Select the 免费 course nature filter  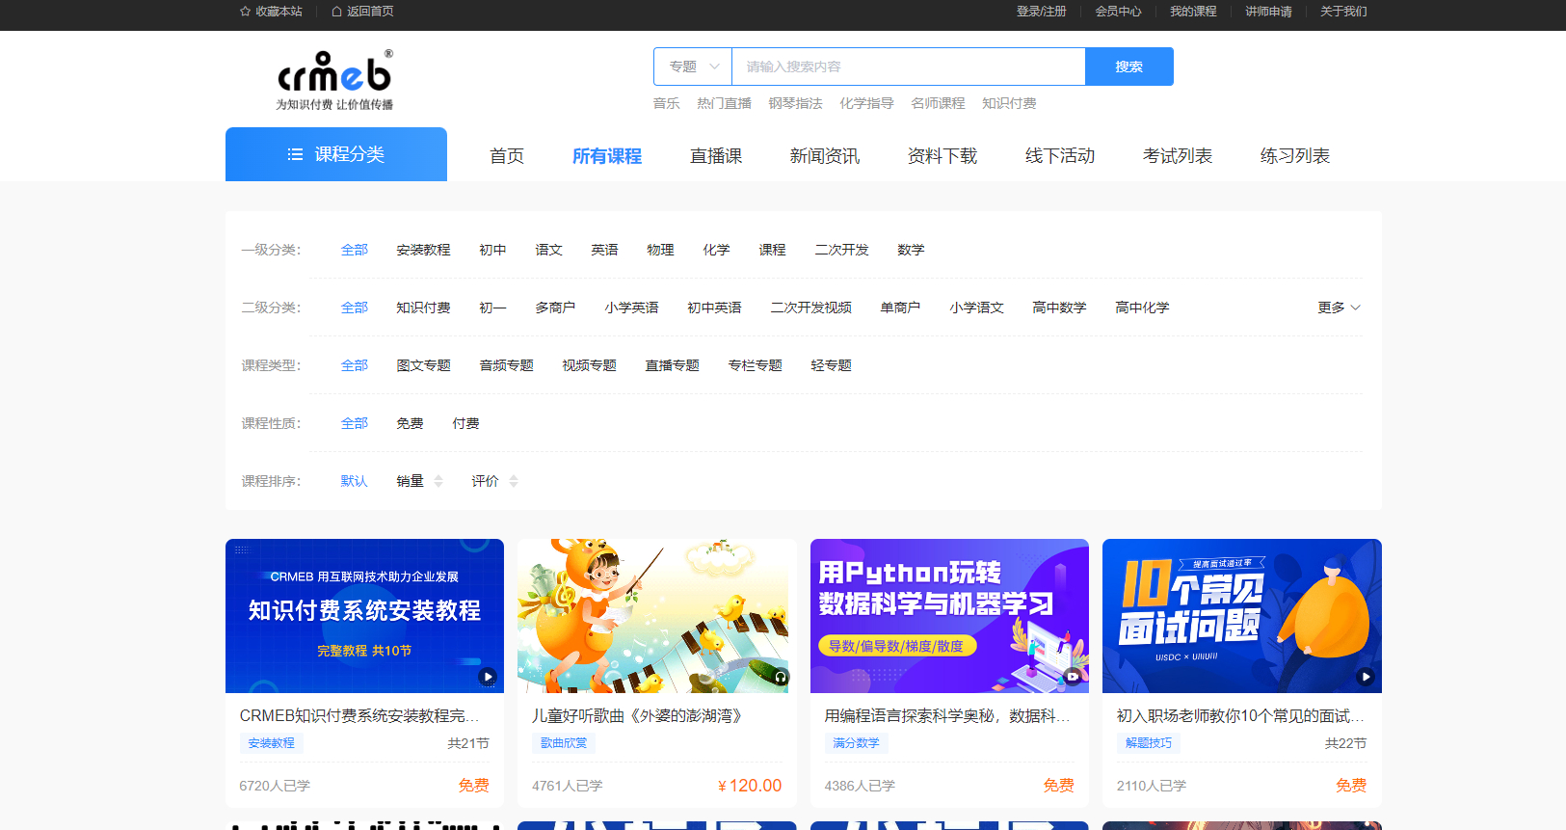coord(410,423)
